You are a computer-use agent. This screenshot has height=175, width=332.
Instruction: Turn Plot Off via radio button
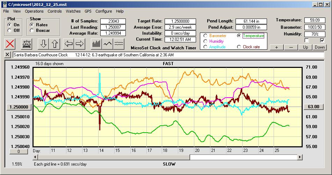click(9, 30)
